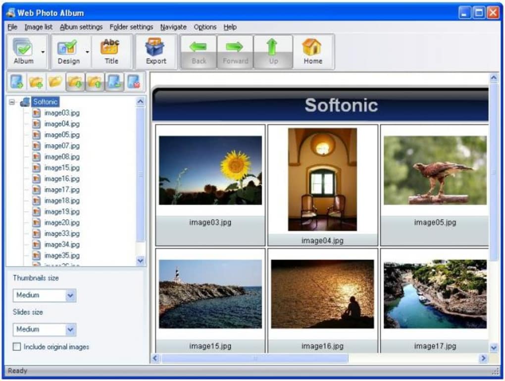Click the preview pane scroll right arrow
505x381 pixels.
[x=483, y=358]
